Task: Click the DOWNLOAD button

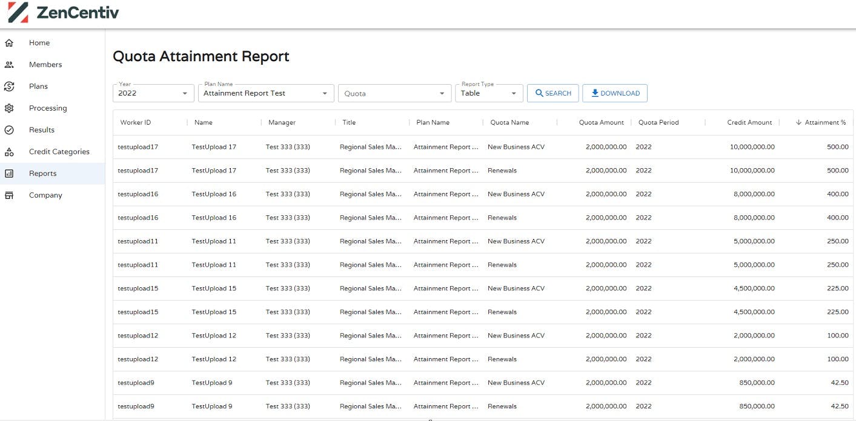Action: point(615,93)
